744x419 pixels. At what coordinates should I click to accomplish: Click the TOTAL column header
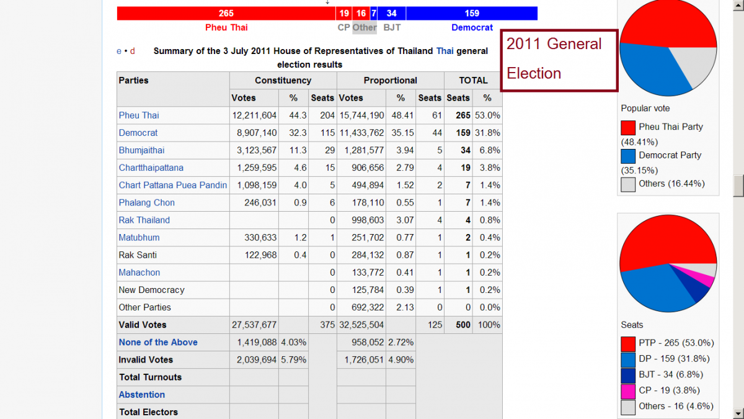474,81
